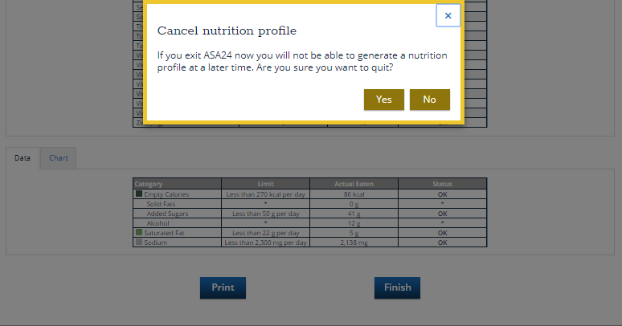Select the Solid Fats row label

[161, 204]
